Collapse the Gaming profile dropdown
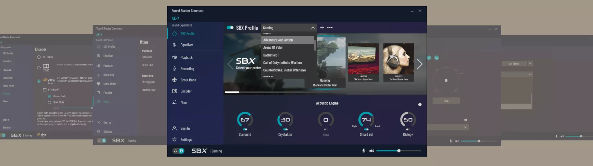 (x=313, y=28)
